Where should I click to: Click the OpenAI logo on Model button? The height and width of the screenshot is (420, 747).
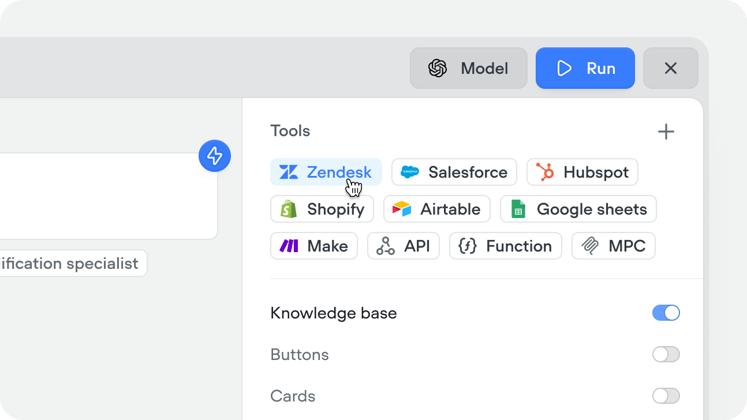click(438, 67)
